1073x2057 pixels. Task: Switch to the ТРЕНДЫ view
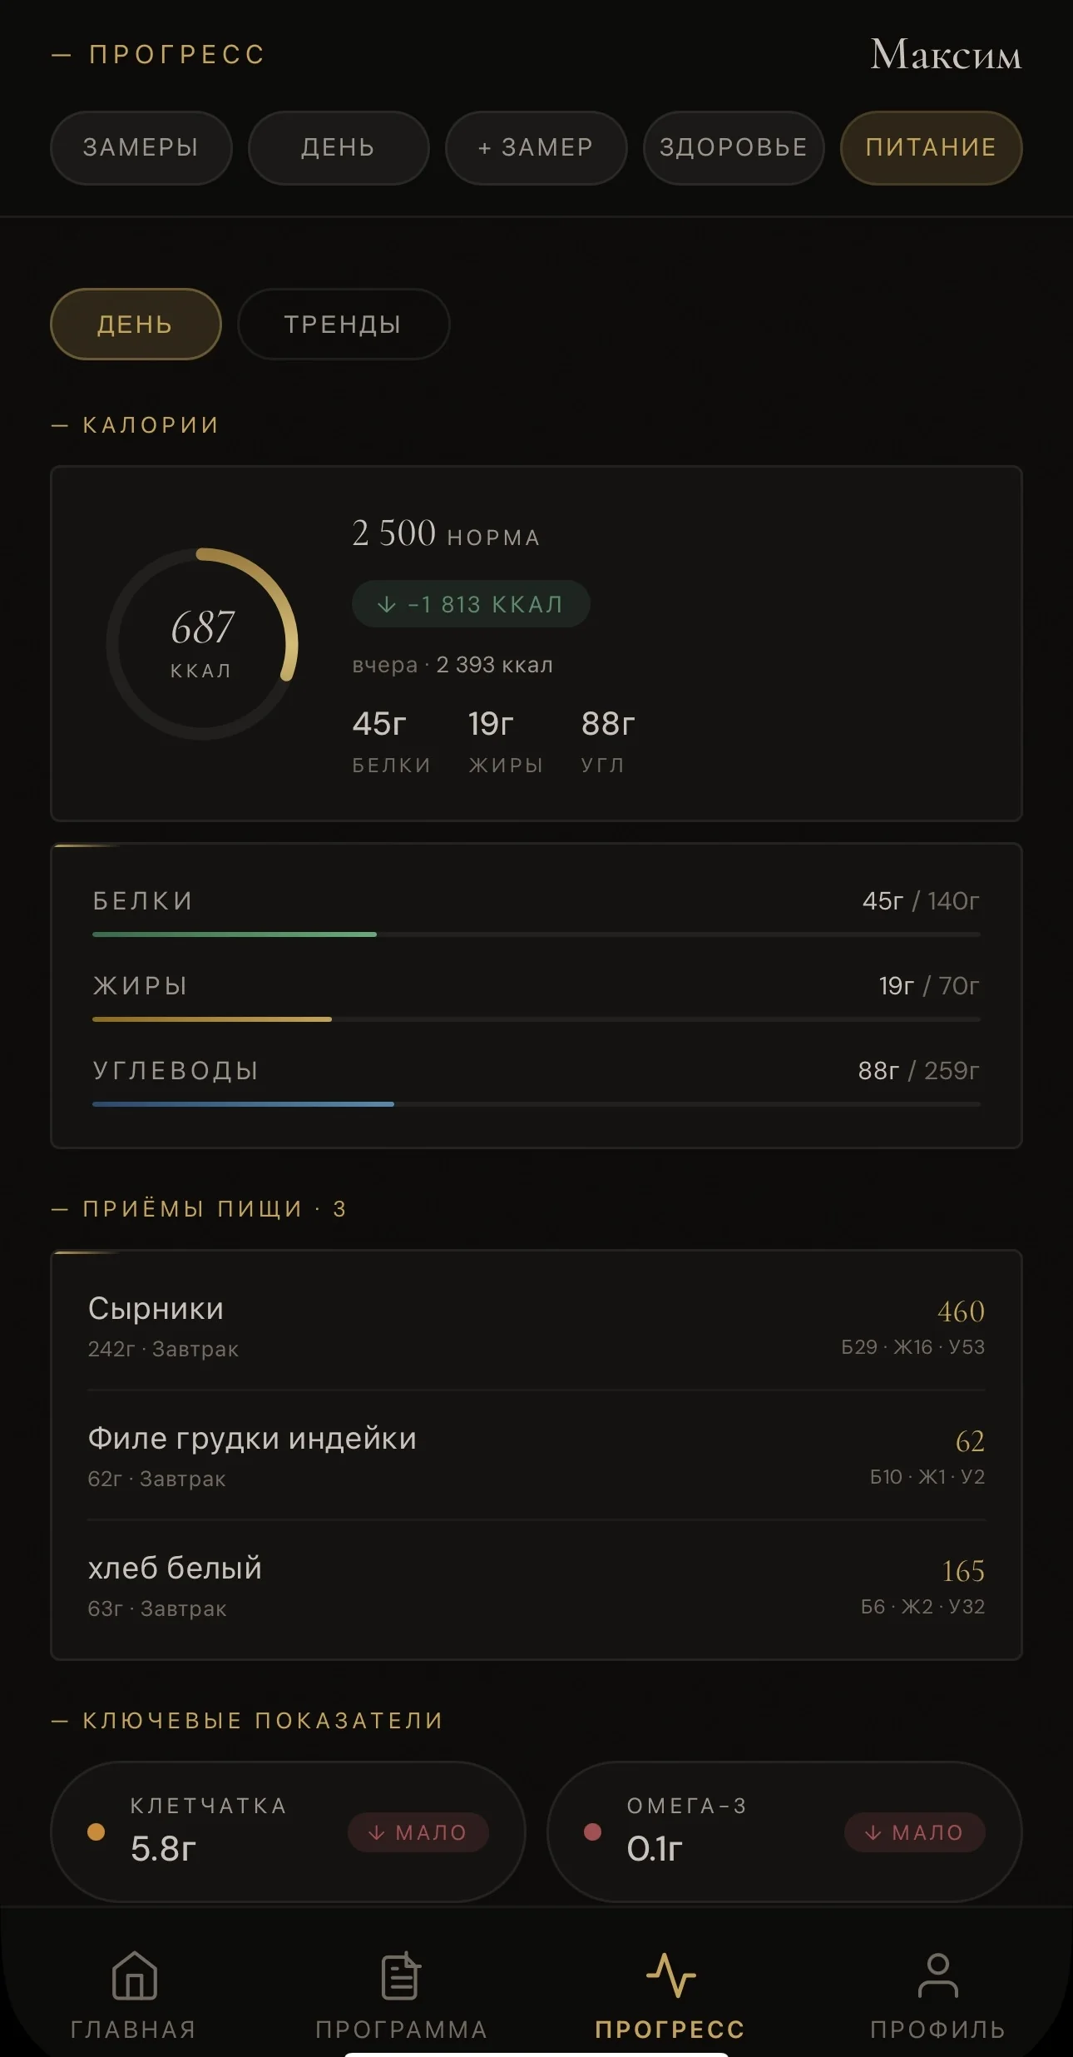point(343,325)
